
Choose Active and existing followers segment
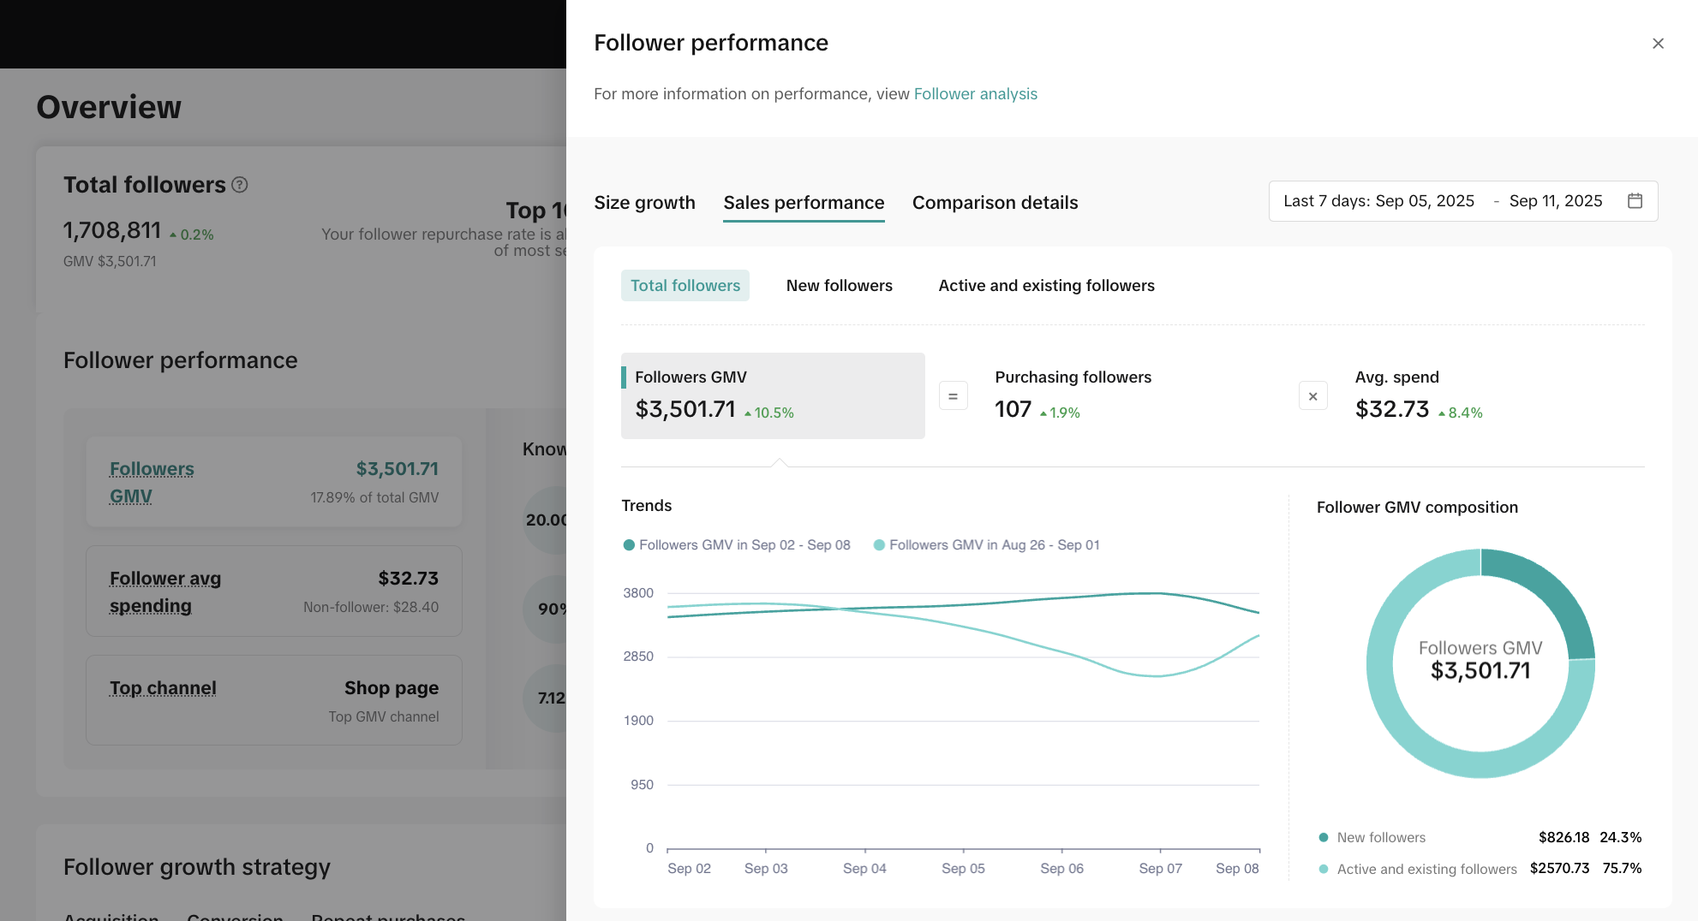(1046, 286)
